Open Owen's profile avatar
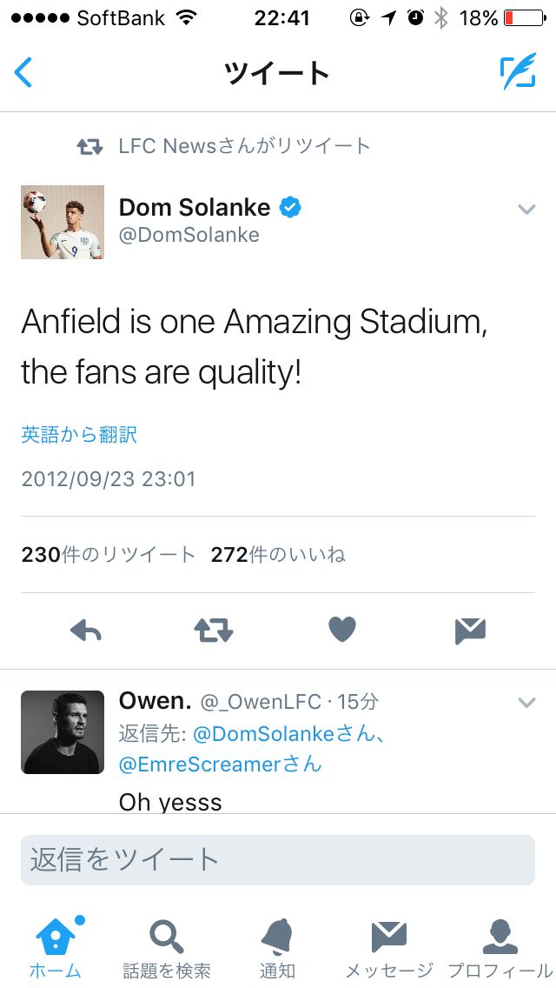The width and height of the screenshot is (556, 988). click(63, 732)
